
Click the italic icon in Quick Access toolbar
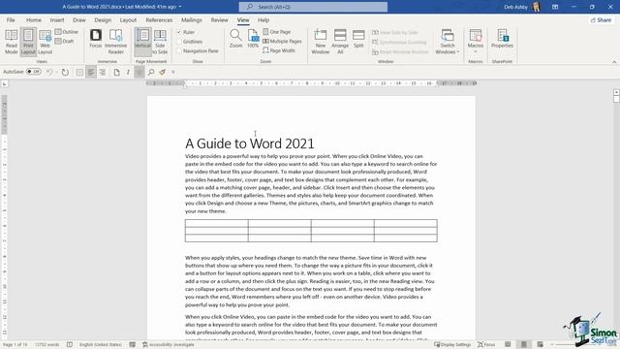coord(128,72)
